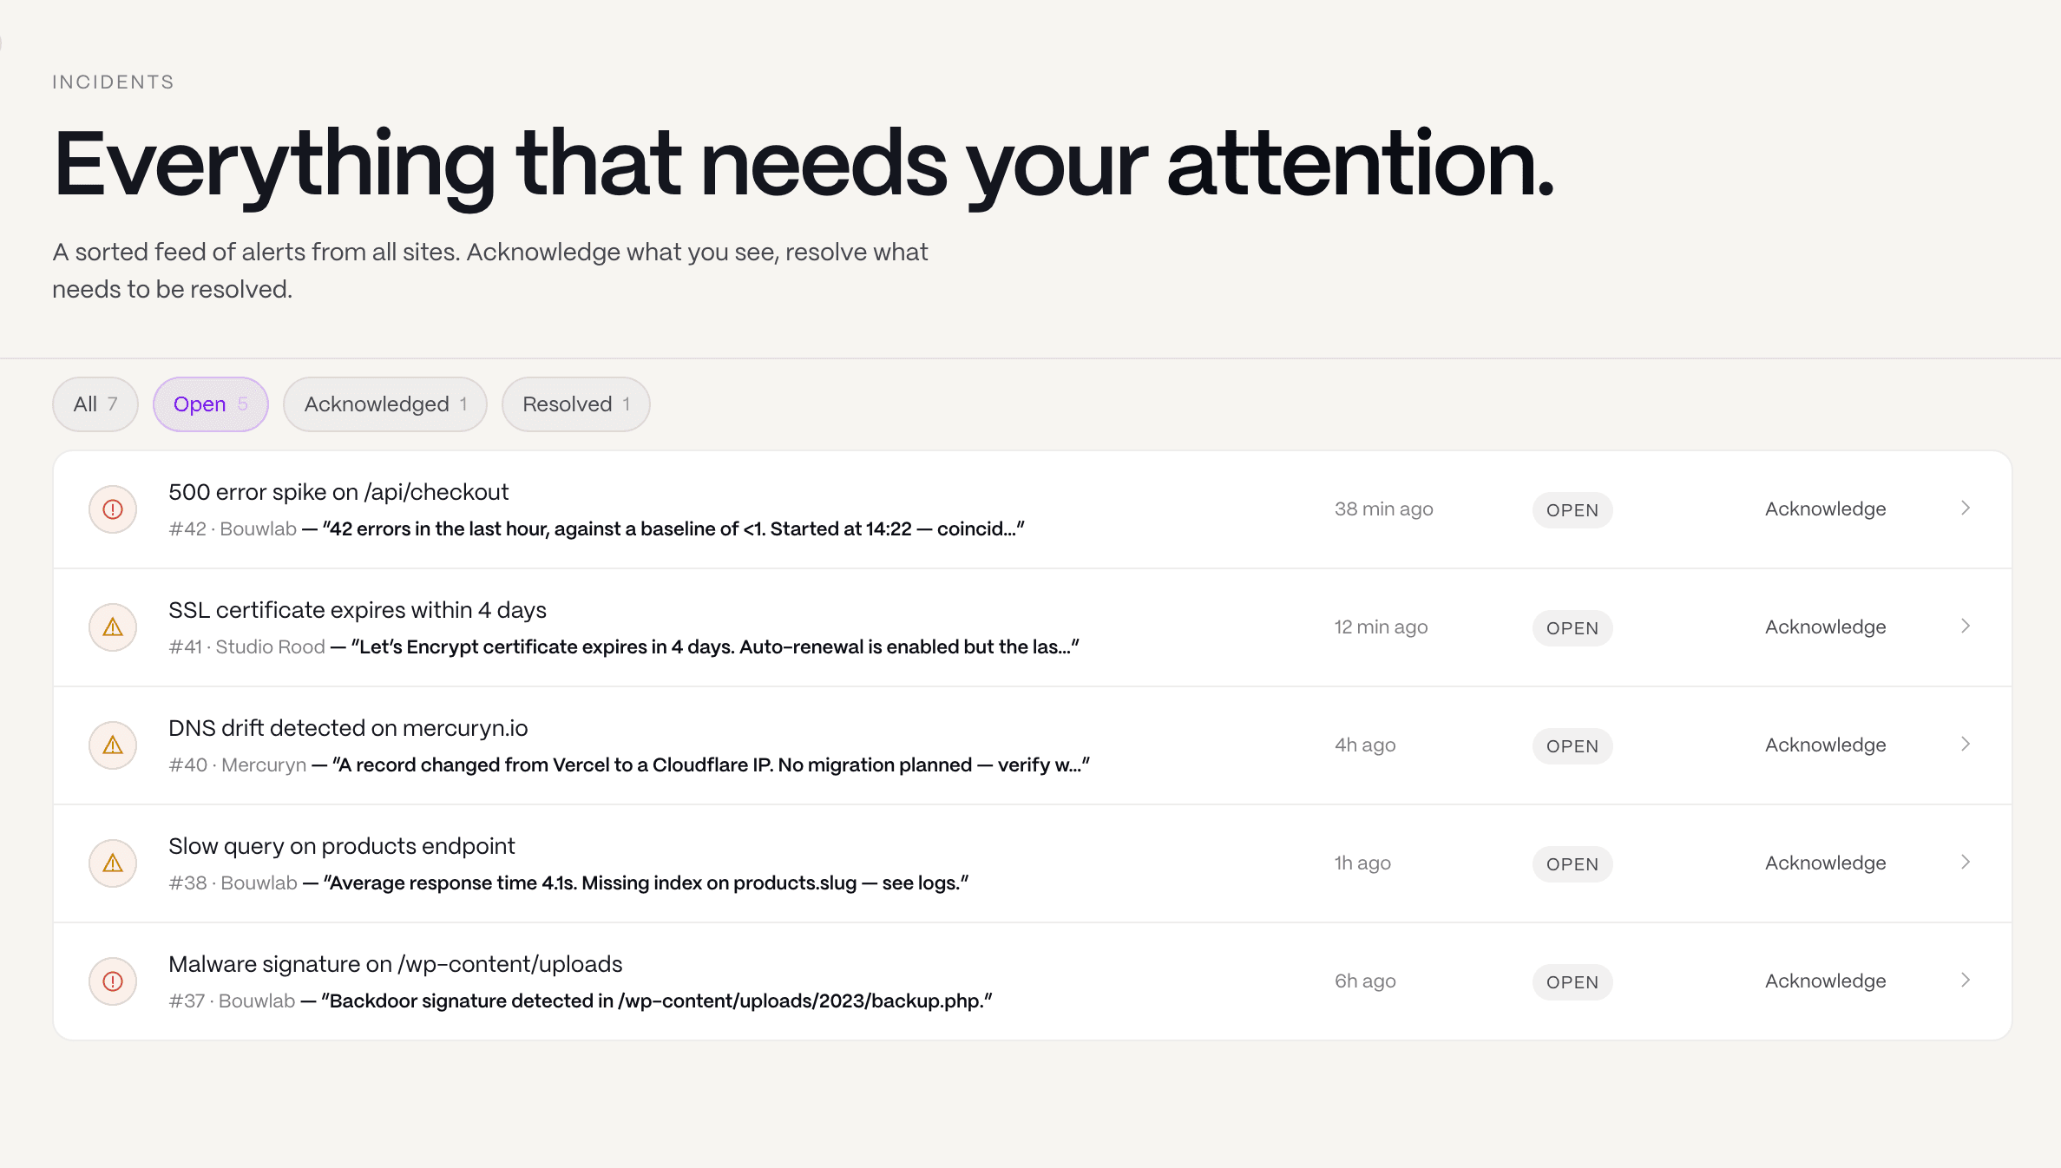Acknowledge the SSL certificate expiry alert
2061x1168 pixels.
pyautogui.click(x=1825, y=627)
